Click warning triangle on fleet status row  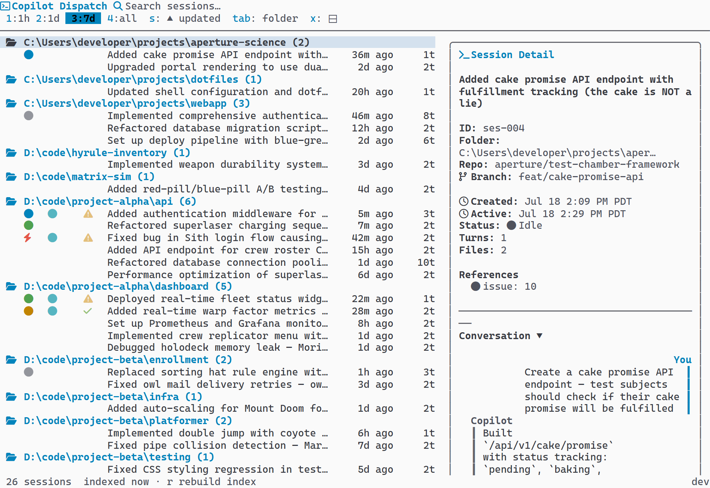[x=88, y=298]
